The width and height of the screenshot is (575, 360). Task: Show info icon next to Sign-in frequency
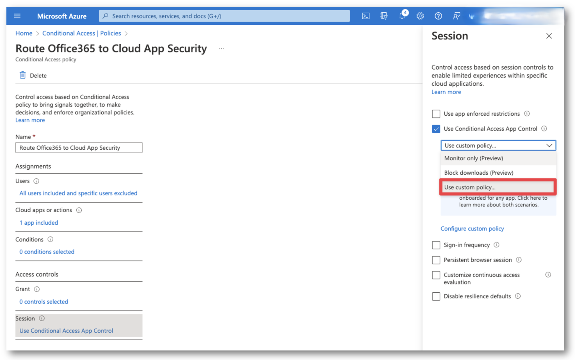[496, 245]
